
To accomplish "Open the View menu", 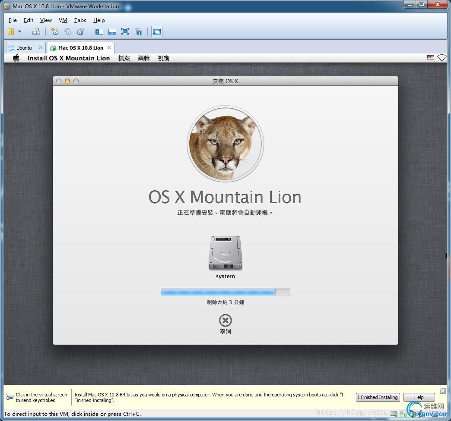I will click(46, 20).
